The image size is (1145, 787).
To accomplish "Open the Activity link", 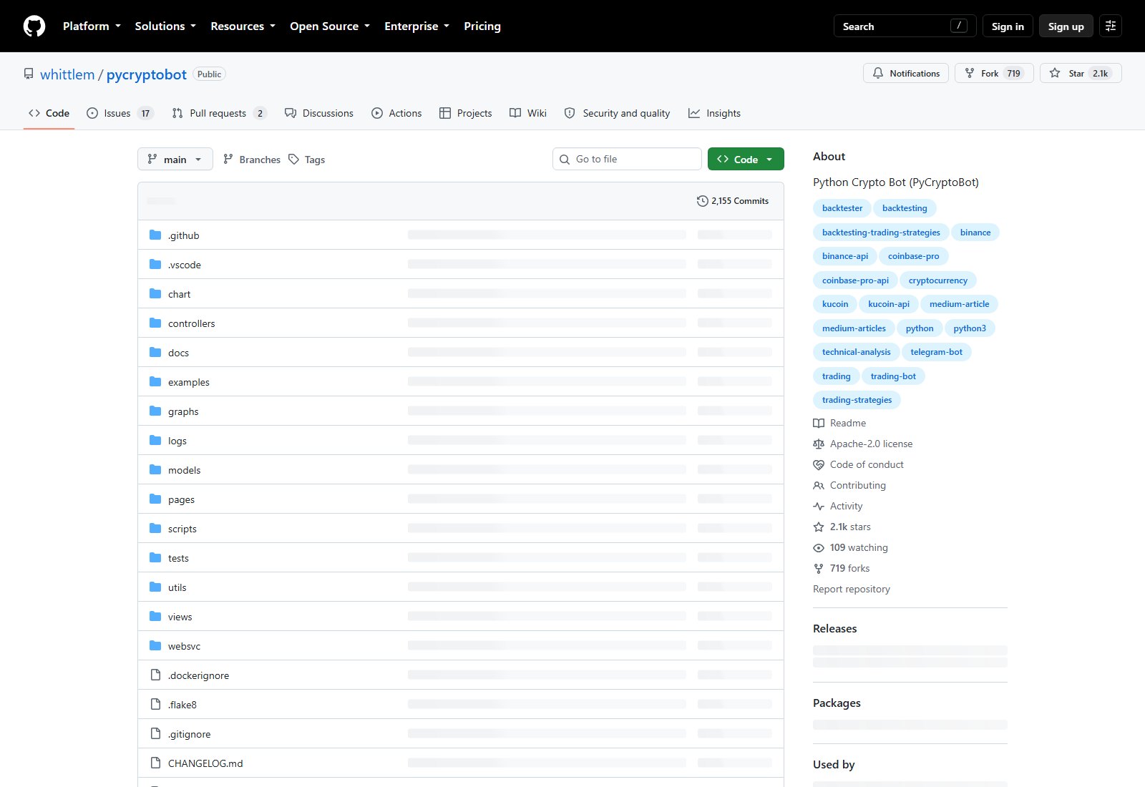I will pyautogui.click(x=838, y=506).
